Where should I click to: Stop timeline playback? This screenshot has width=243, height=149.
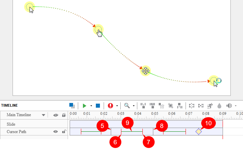(x=98, y=106)
